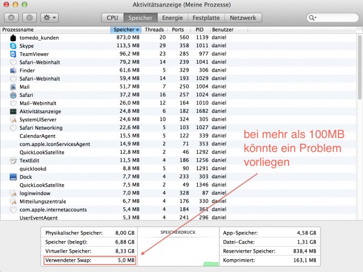Click the SystemUIServer process name
This screenshot has width=363, height=272.
38,120
